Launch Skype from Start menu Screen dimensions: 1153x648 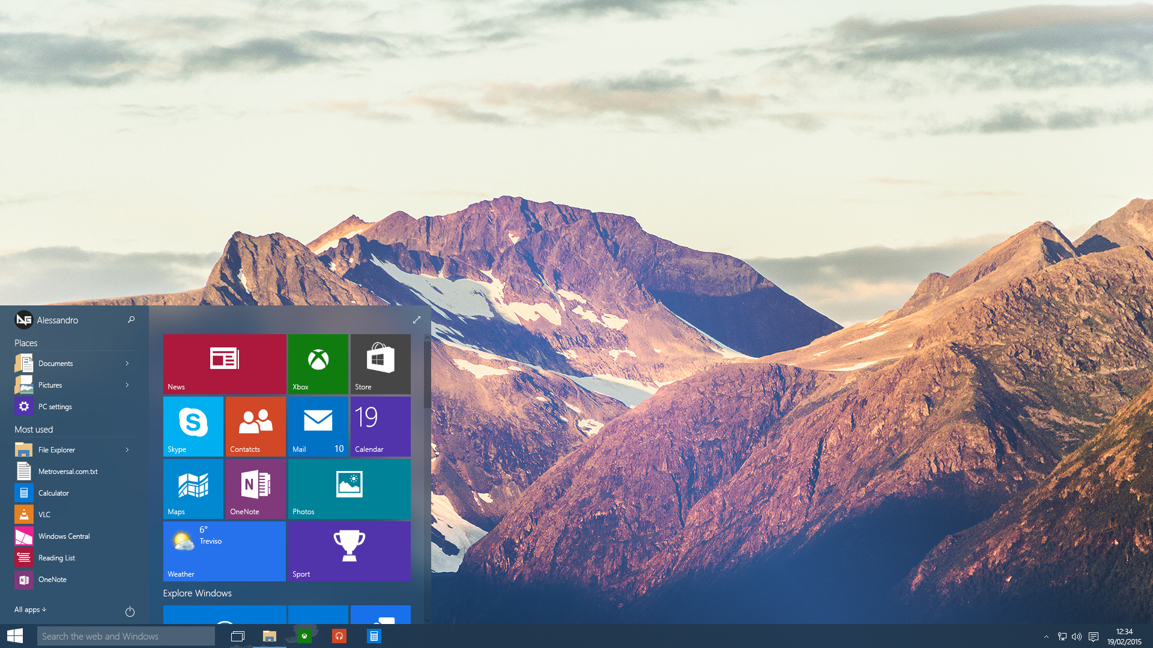(192, 425)
